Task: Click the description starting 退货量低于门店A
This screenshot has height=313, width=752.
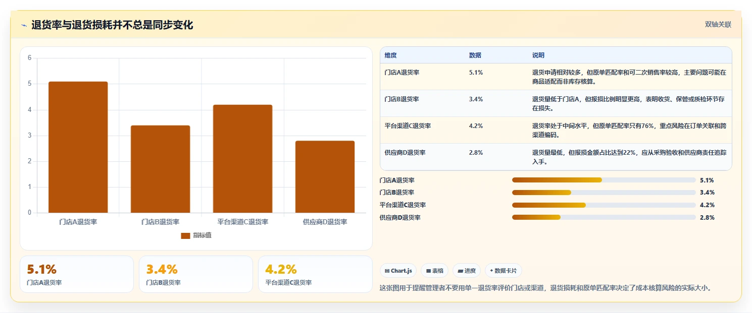Action: 629,103
